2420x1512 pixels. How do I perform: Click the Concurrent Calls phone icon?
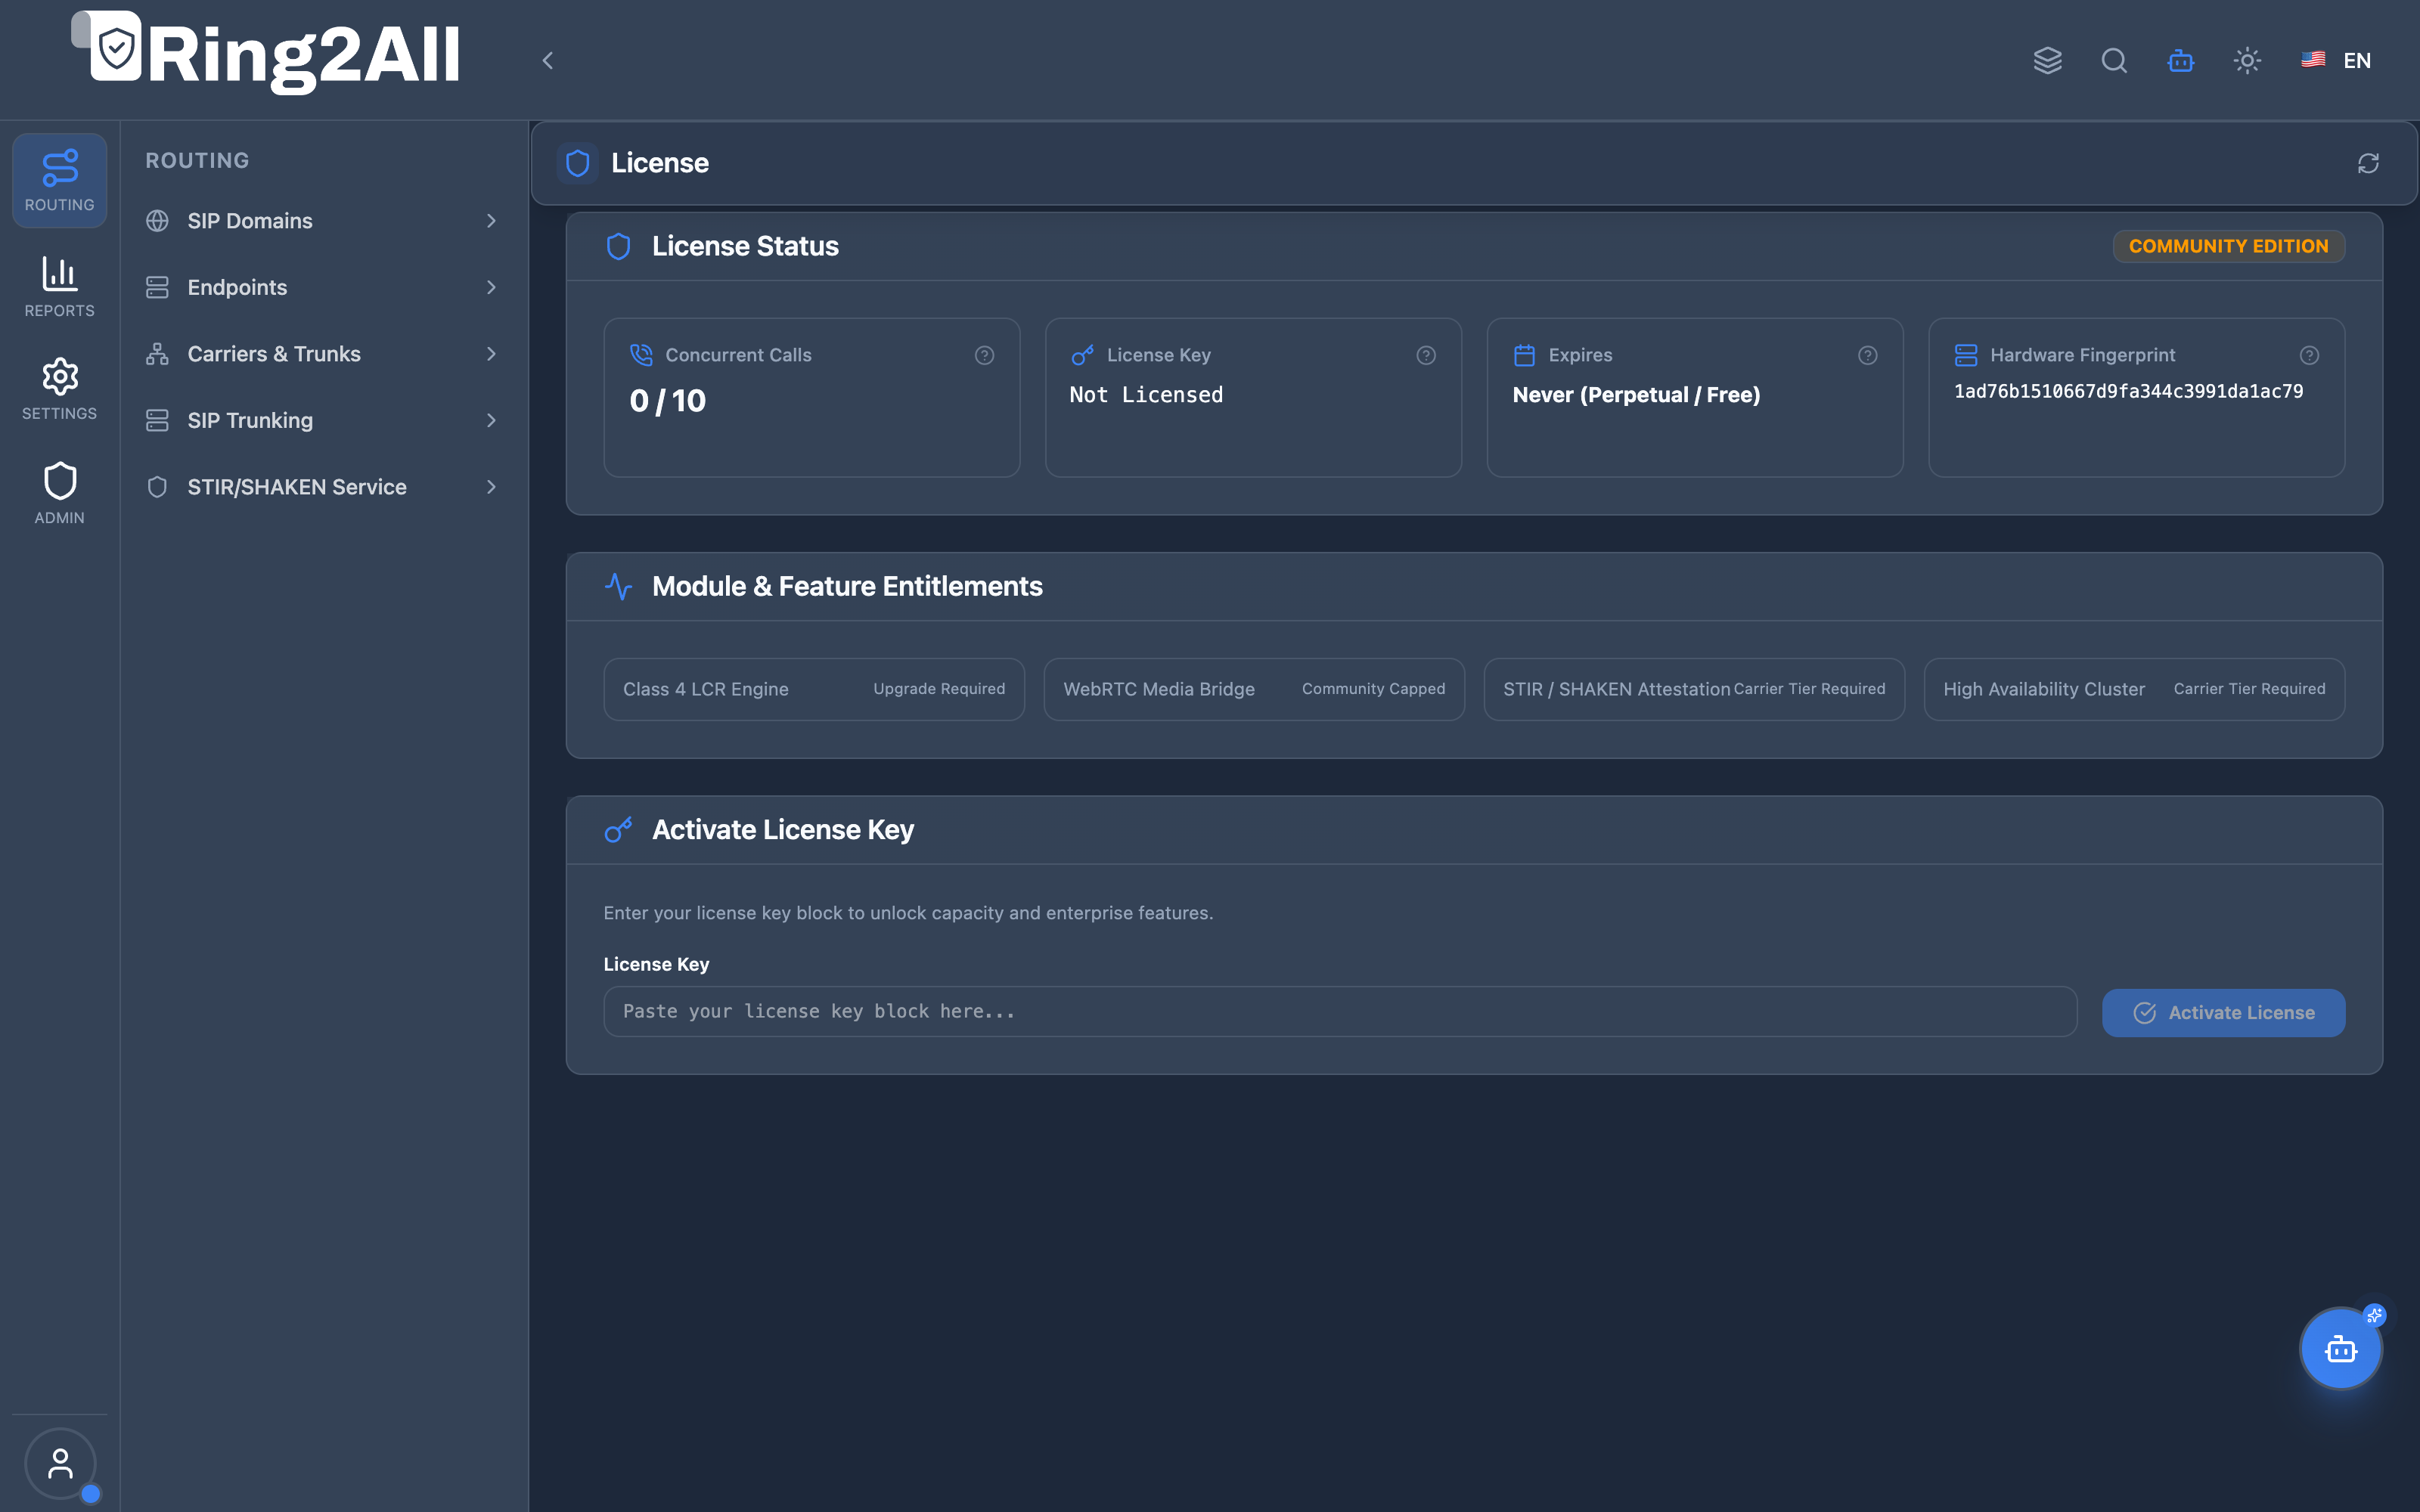tap(641, 355)
